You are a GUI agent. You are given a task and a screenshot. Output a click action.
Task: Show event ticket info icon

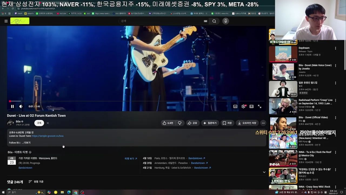[30, 152]
